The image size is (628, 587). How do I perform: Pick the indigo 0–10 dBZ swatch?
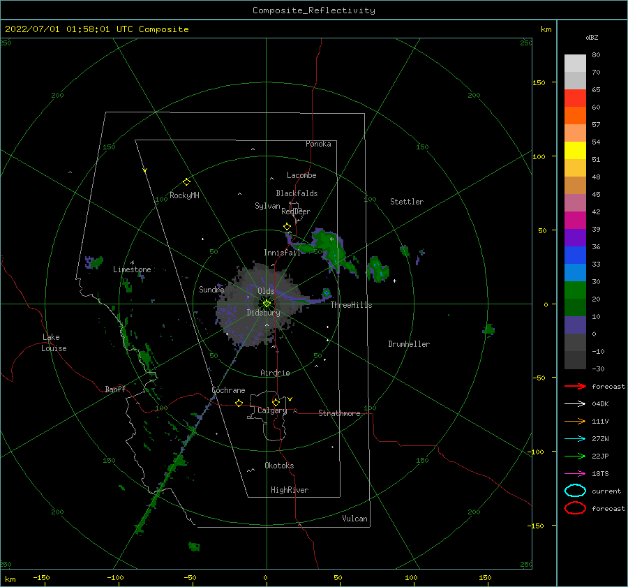point(575,325)
